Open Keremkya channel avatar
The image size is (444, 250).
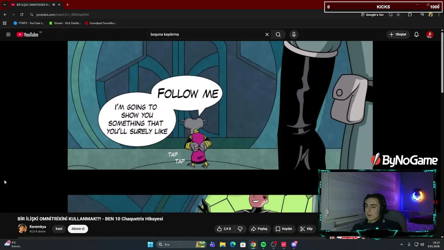click(x=22, y=228)
